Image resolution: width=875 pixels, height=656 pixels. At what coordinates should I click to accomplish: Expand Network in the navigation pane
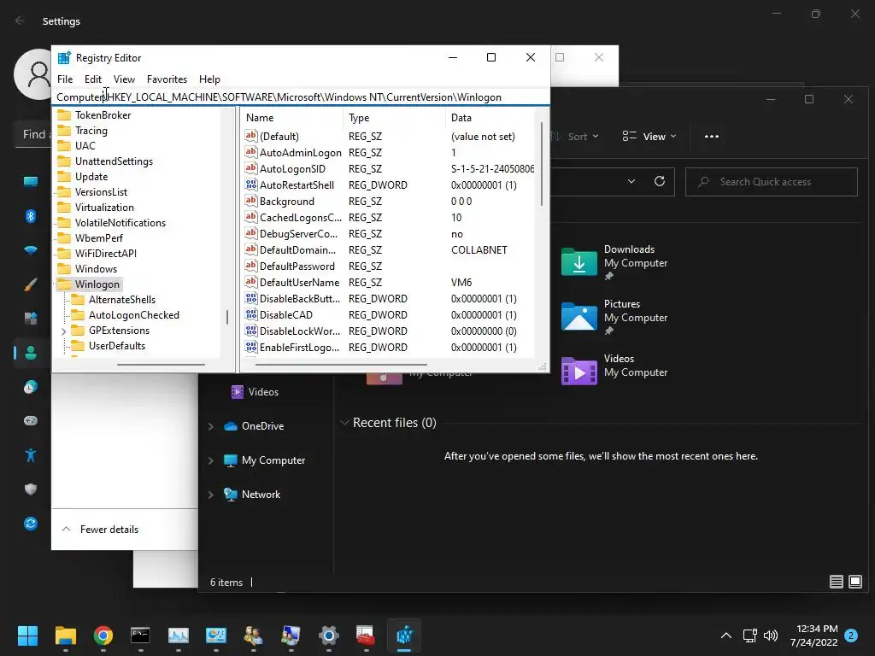coord(211,495)
